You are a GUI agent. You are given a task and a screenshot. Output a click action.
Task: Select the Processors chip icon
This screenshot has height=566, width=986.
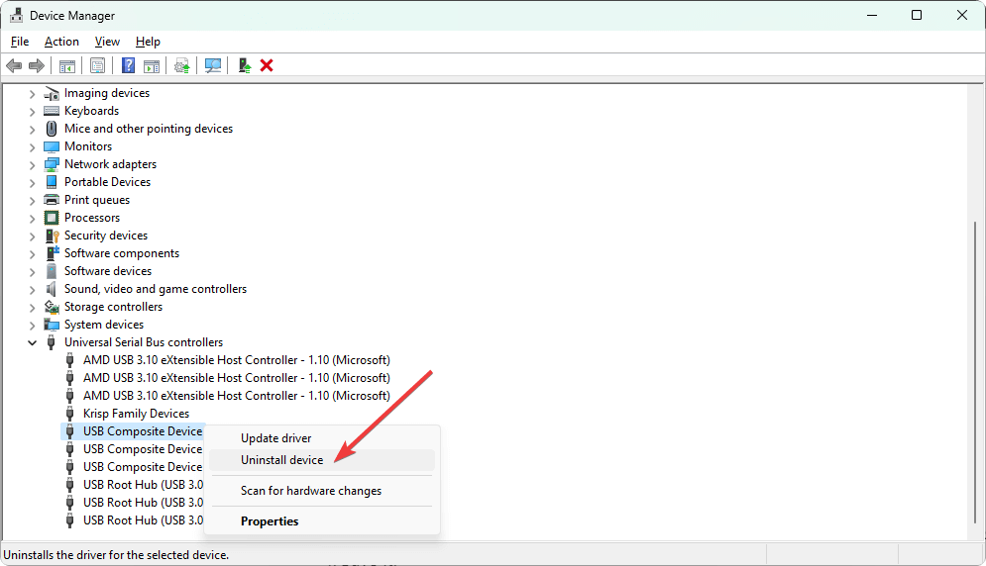click(52, 218)
